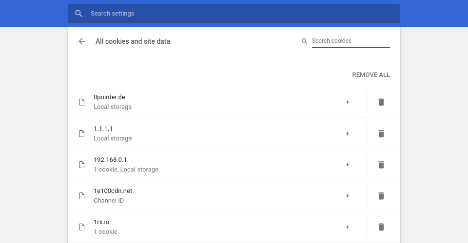Expand 1e100cdn.net details arrow

(x=348, y=196)
